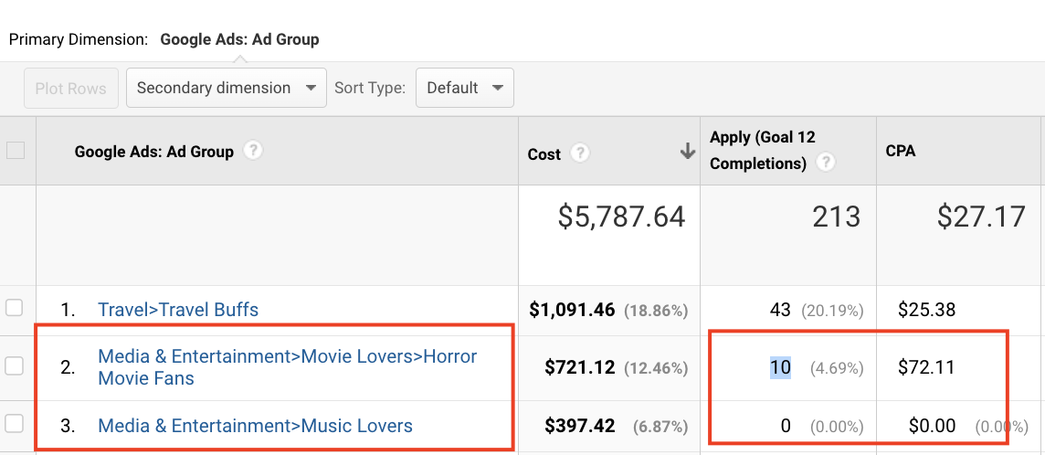Tick the checkbox for Music Lovers row
This screenshot has width=1045, height=455.
tap(15, 425)
